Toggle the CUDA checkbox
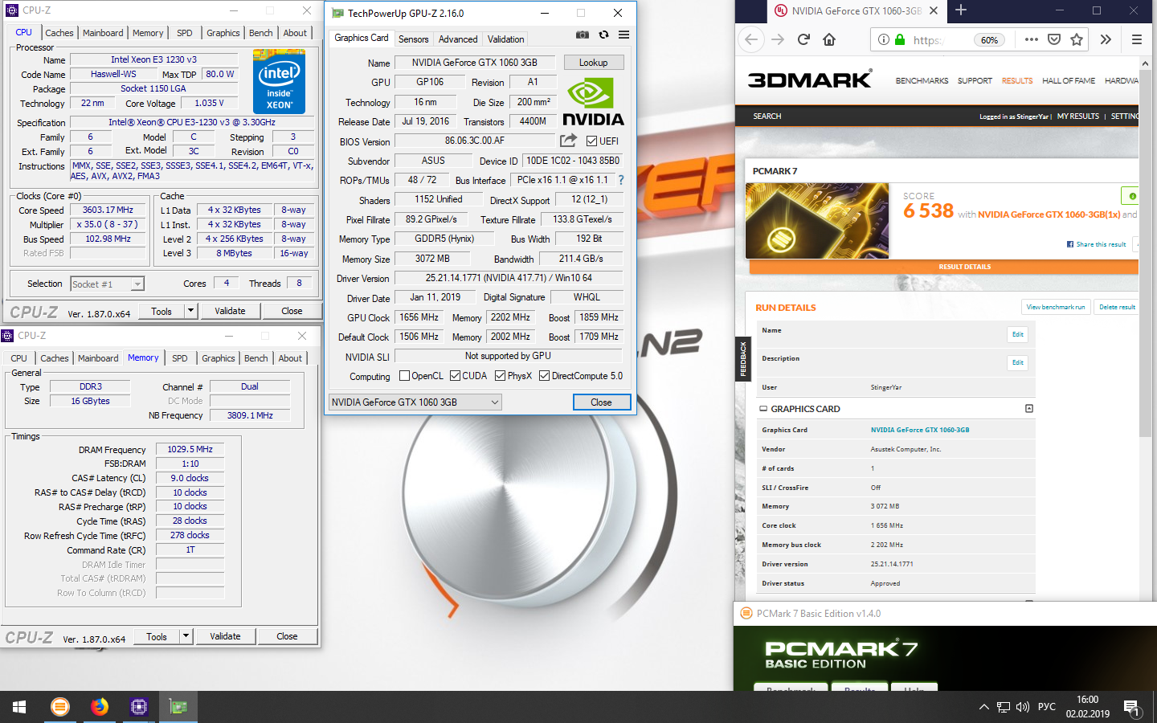Image resolution: width=1157 pixels, height=723 pixels. [x=455, y=376]
